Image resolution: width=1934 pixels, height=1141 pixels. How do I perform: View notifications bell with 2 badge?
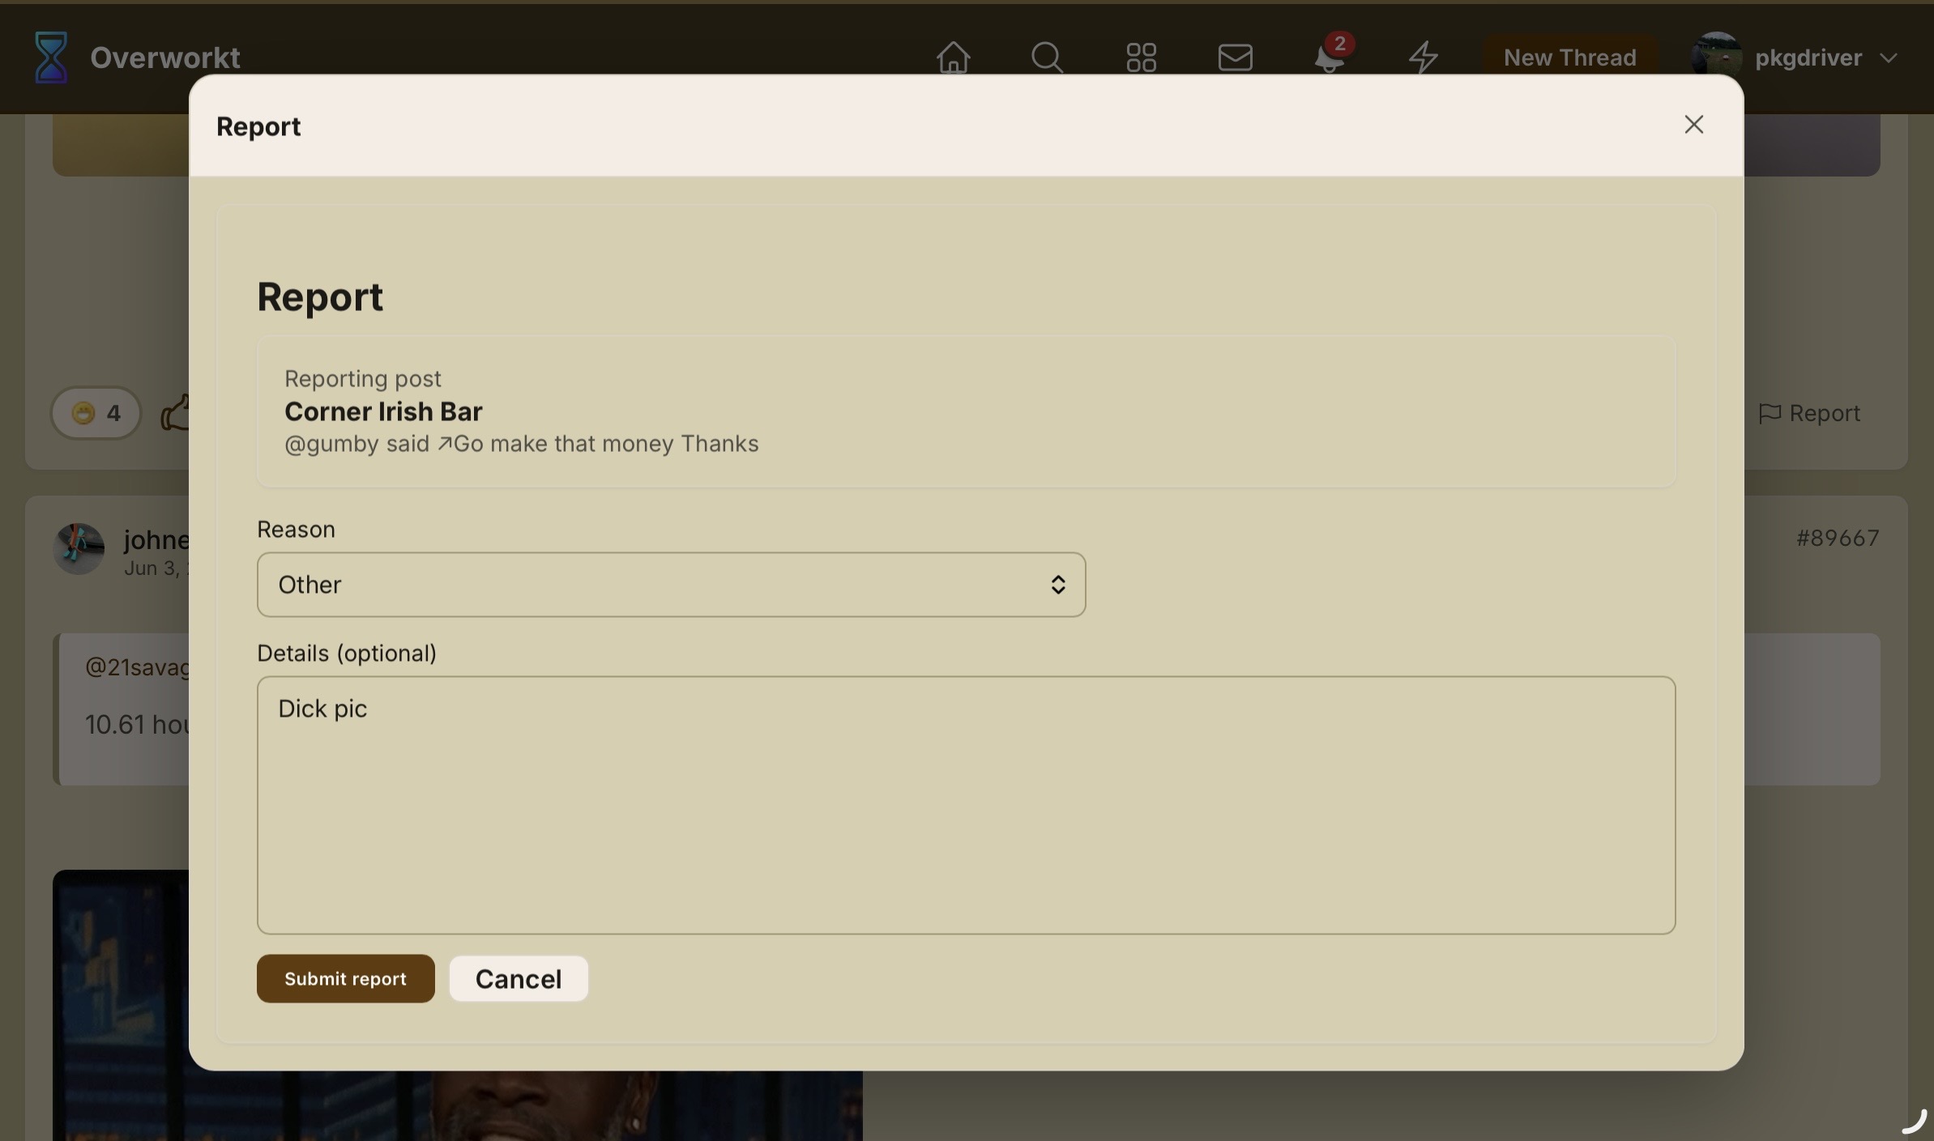(x=1330, y=55)
